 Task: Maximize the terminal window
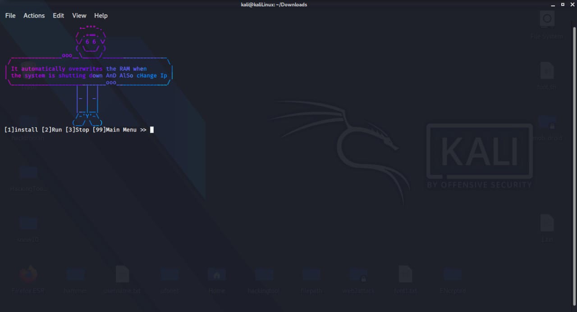pyautogui.click(x=563, y=5)
